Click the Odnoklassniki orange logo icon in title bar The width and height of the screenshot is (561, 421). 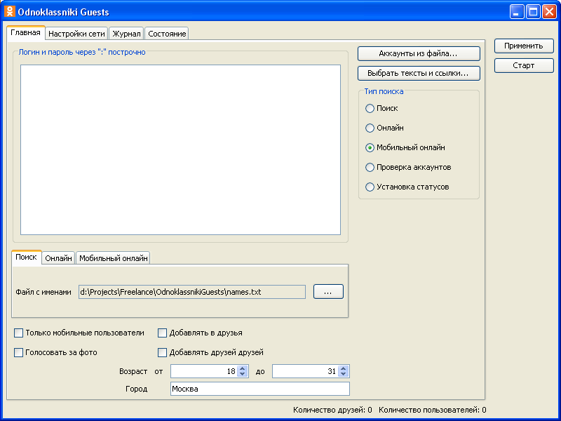(10, 11)
